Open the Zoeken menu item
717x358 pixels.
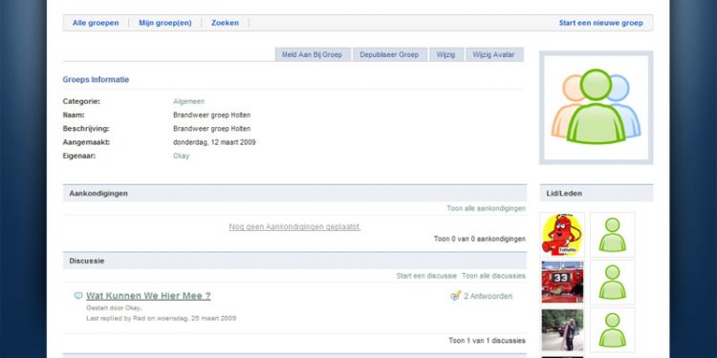click(x=225, y=23)
